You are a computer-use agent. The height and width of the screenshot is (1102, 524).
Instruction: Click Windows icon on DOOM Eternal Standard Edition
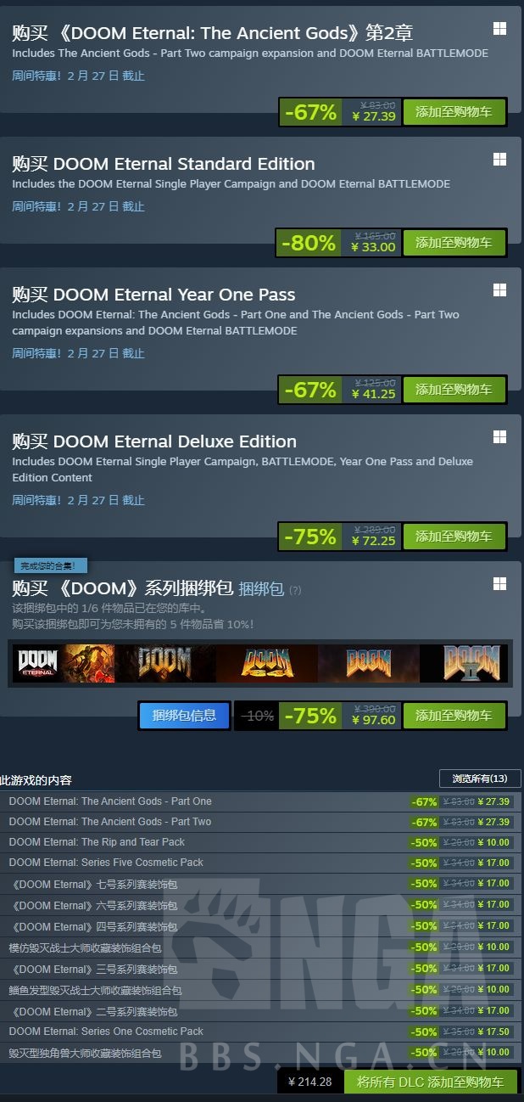[499, 160]
